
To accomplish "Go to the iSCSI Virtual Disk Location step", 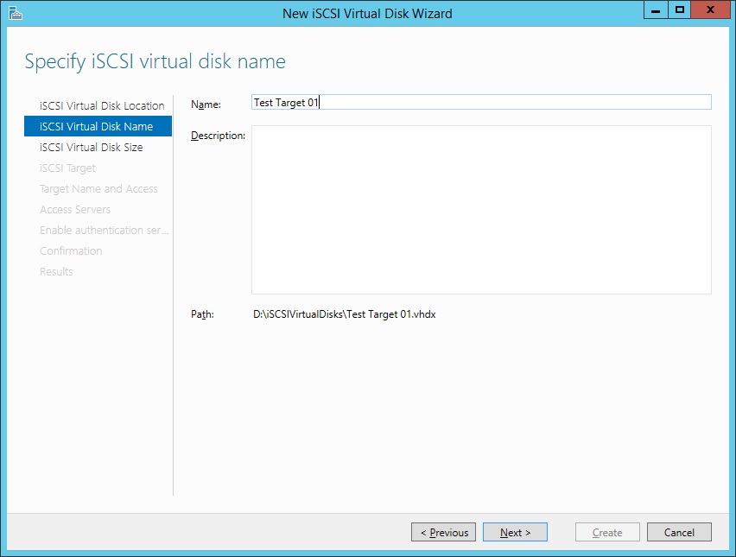I will [102, 105].
